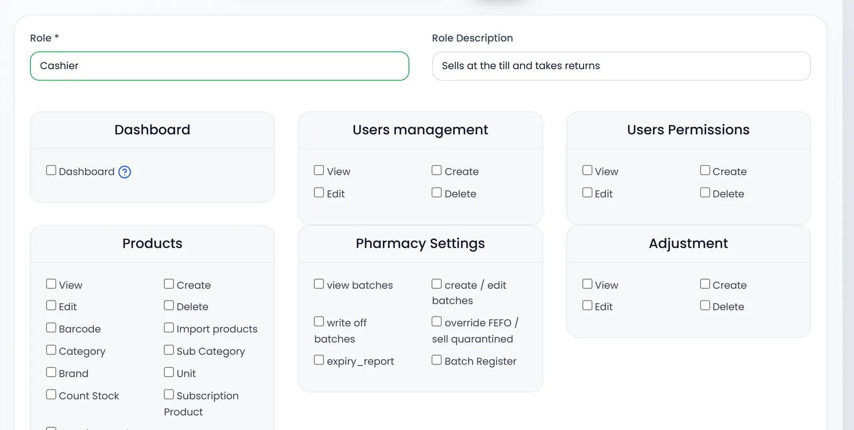Click the Adjustment card heading
Image resolution: width=854 pixels, height=430 pixels.
pos(688,244)
